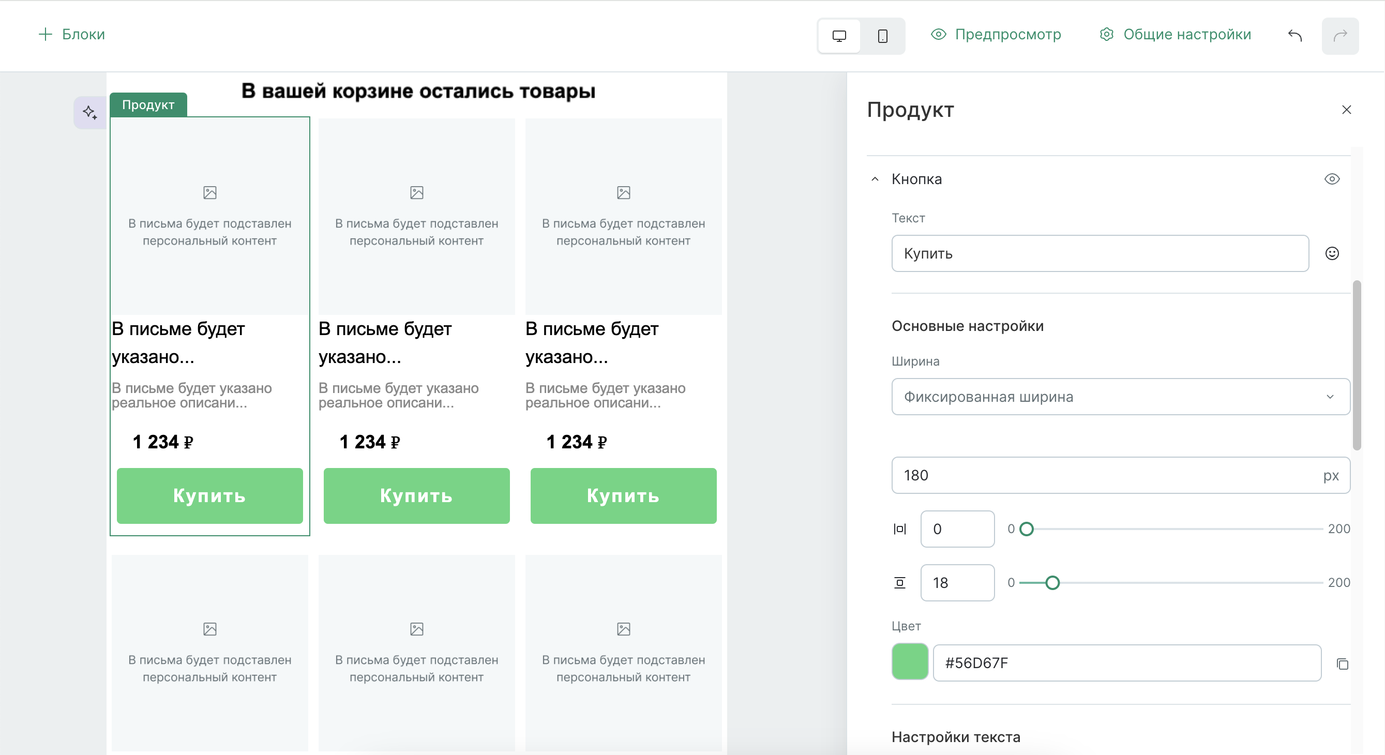
Task: Click the Основные настройки heading
Action: [967, 326]
